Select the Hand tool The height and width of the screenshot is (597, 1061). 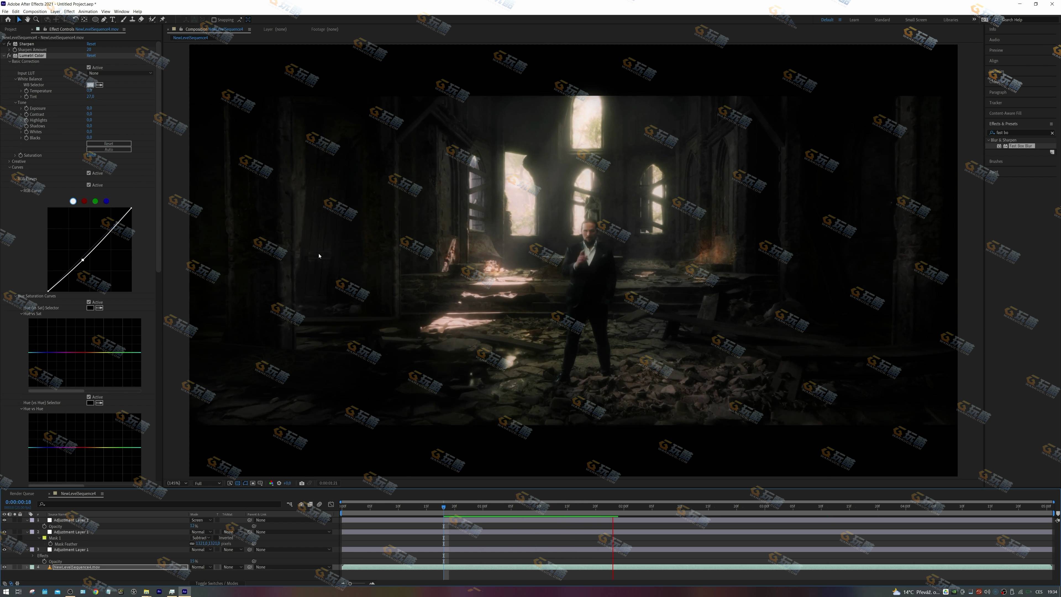coord(27,19)
